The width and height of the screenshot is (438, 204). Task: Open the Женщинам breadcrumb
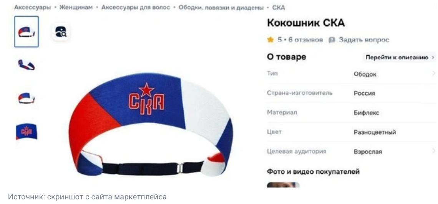point(76,8)
